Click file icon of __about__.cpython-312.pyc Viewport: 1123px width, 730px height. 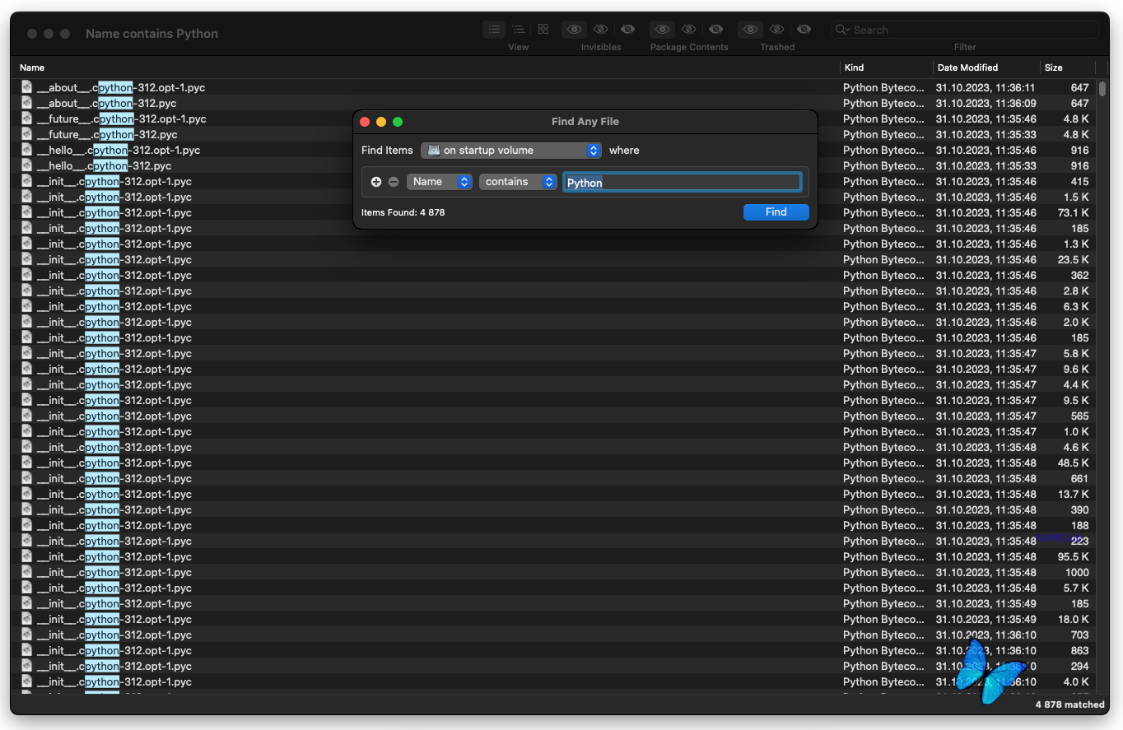point(27,103)
